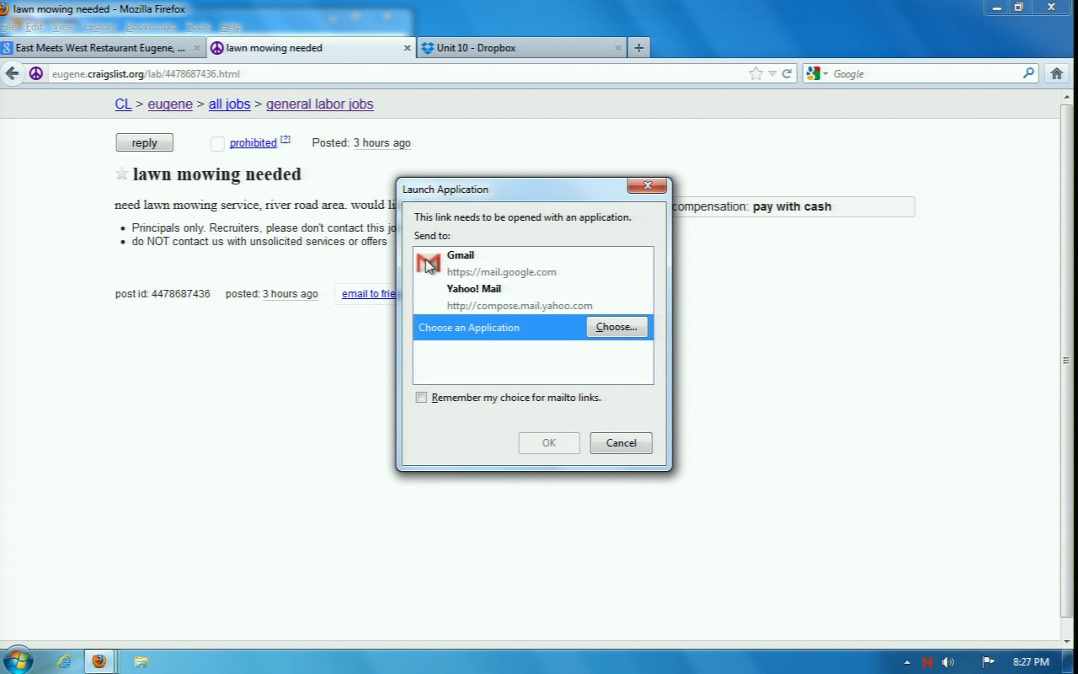1078x674 pixels.
Task: Tick the checkbox beside prohibited
Action: (x=217, y=143)
